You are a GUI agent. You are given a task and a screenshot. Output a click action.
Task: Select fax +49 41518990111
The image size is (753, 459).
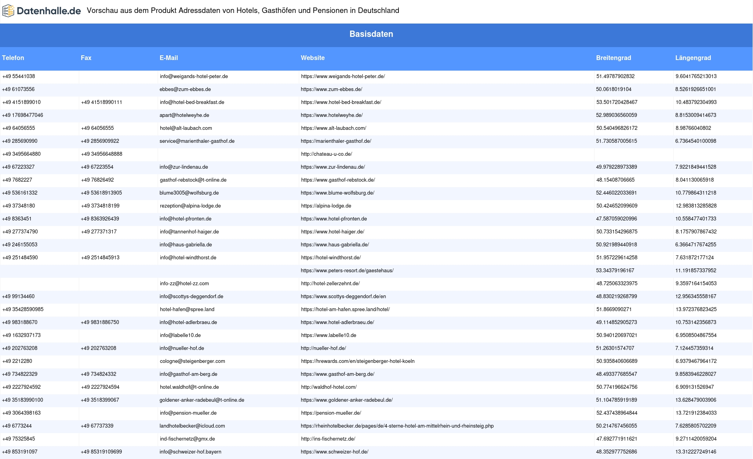click(102, 102)
